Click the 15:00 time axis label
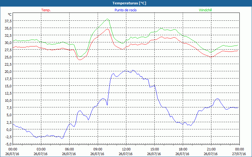The image size is (252, 157). click(x=154, y=149)
